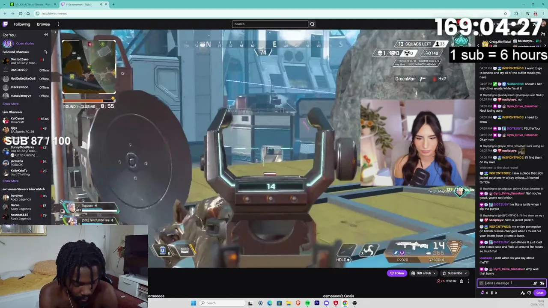Open the three-dot menu beside Browse
Screen dimensions: 548x308
tap(58, 24)
